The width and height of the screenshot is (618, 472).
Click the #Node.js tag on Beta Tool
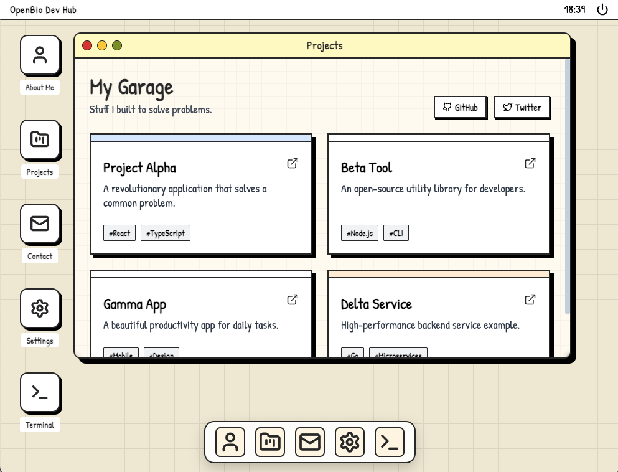tap(359, 233)
